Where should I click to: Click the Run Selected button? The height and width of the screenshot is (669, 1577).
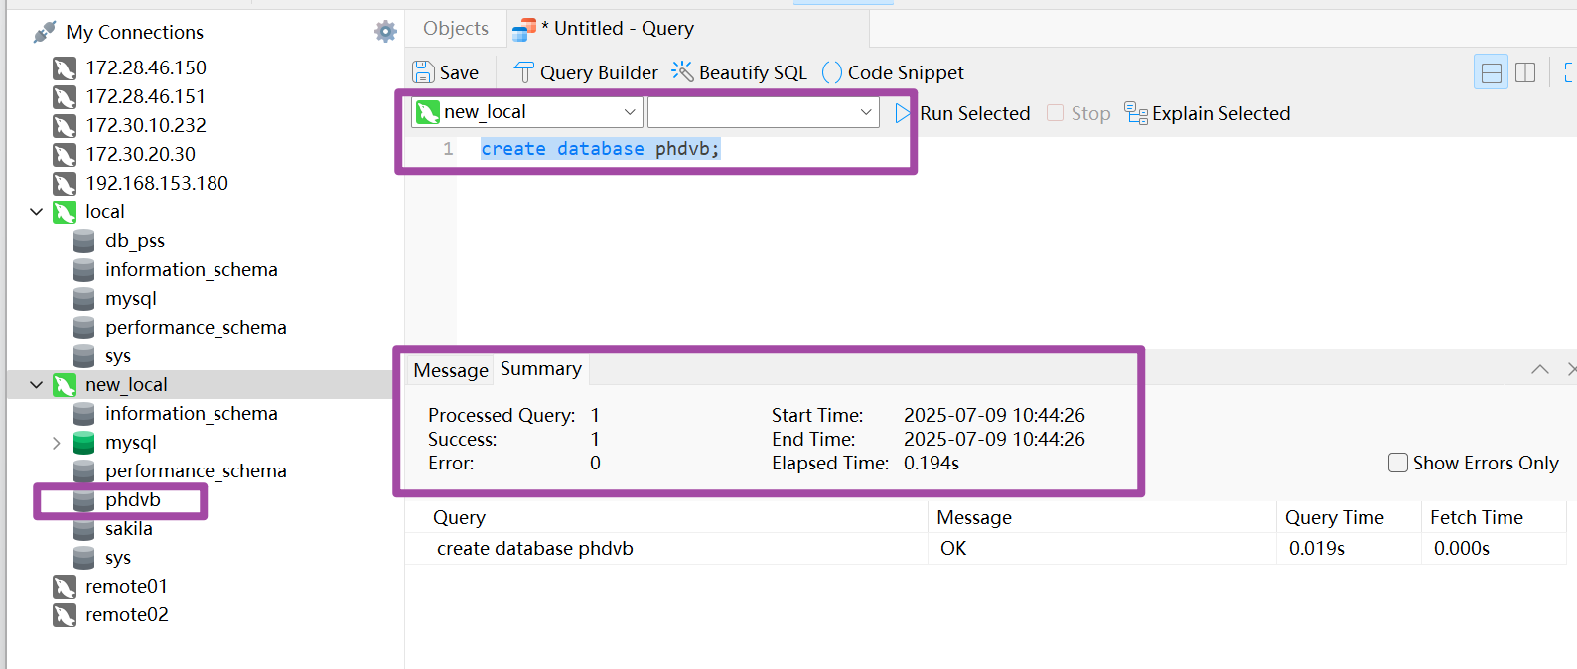click(x=974, y=113)
